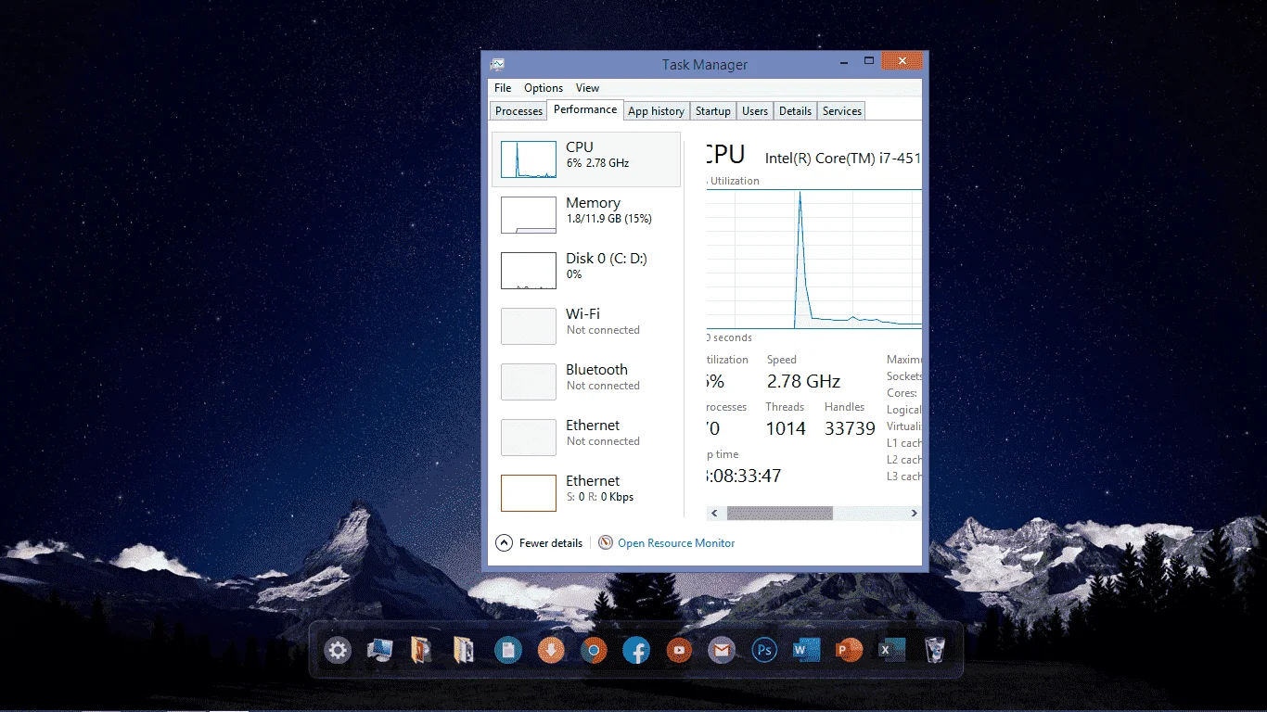
Task: Open the Recycle Bin in the dock
Action: [935, 650]
